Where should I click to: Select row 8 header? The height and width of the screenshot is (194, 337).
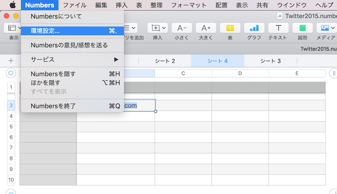pos(11,159)
